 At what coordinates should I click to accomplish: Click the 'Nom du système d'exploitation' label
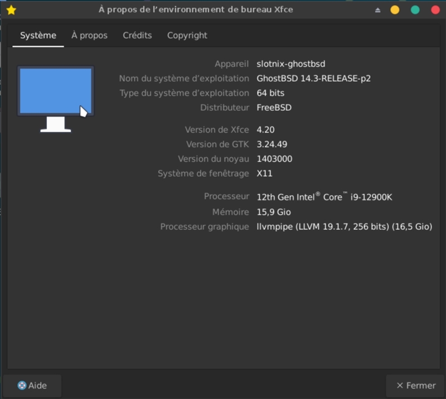[x=184, y=78]
